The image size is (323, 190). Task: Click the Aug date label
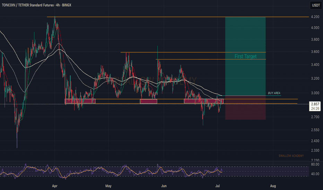(x=273, y=186)
